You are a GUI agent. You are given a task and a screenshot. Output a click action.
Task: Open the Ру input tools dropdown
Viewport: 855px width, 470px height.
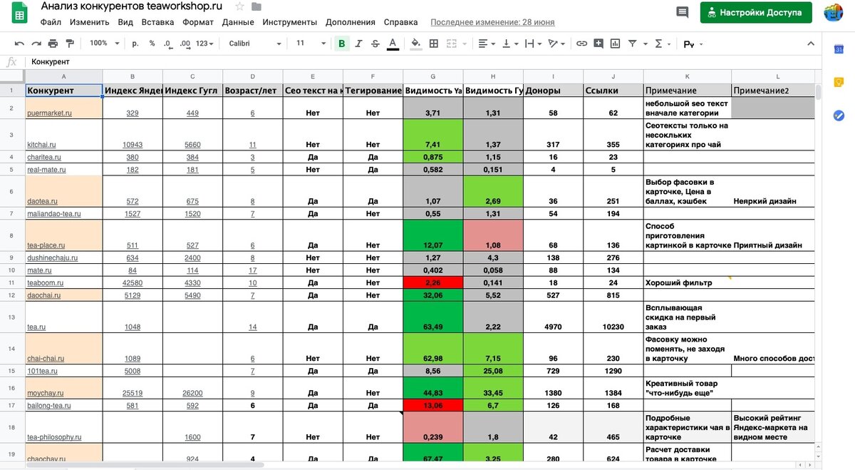click(x=693, y=44)
